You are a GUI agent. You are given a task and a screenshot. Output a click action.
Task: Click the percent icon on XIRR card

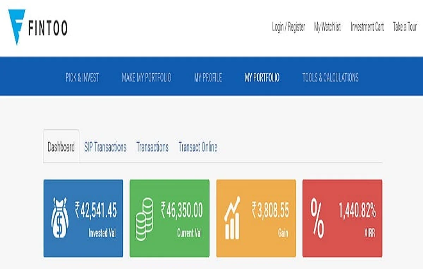click(317, 218)
